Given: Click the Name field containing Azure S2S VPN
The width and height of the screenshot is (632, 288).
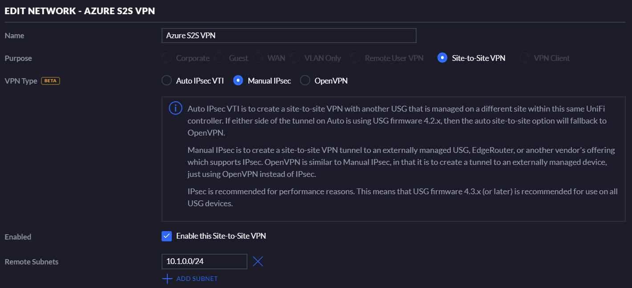Looking at the screenshot, I should click(x=289, y=36).
